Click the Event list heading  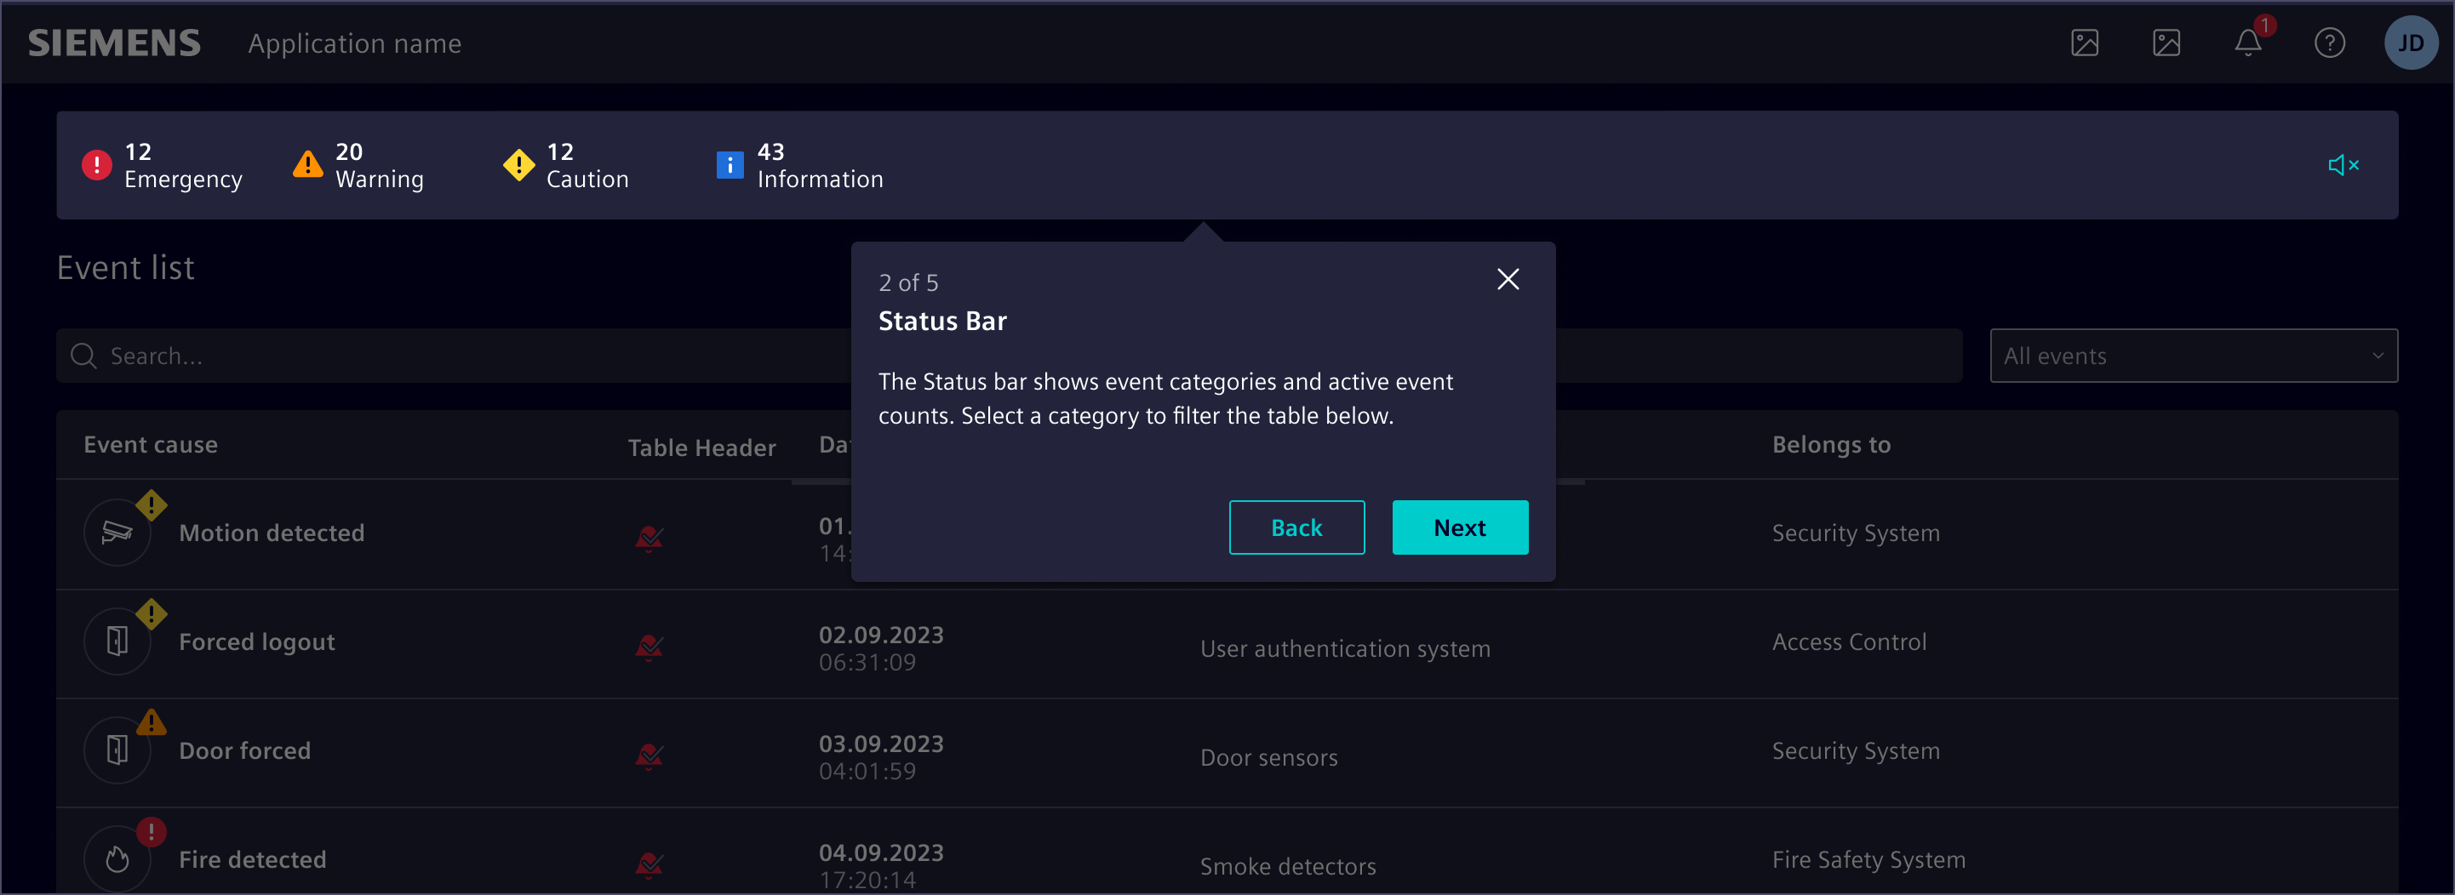[126, 267]
